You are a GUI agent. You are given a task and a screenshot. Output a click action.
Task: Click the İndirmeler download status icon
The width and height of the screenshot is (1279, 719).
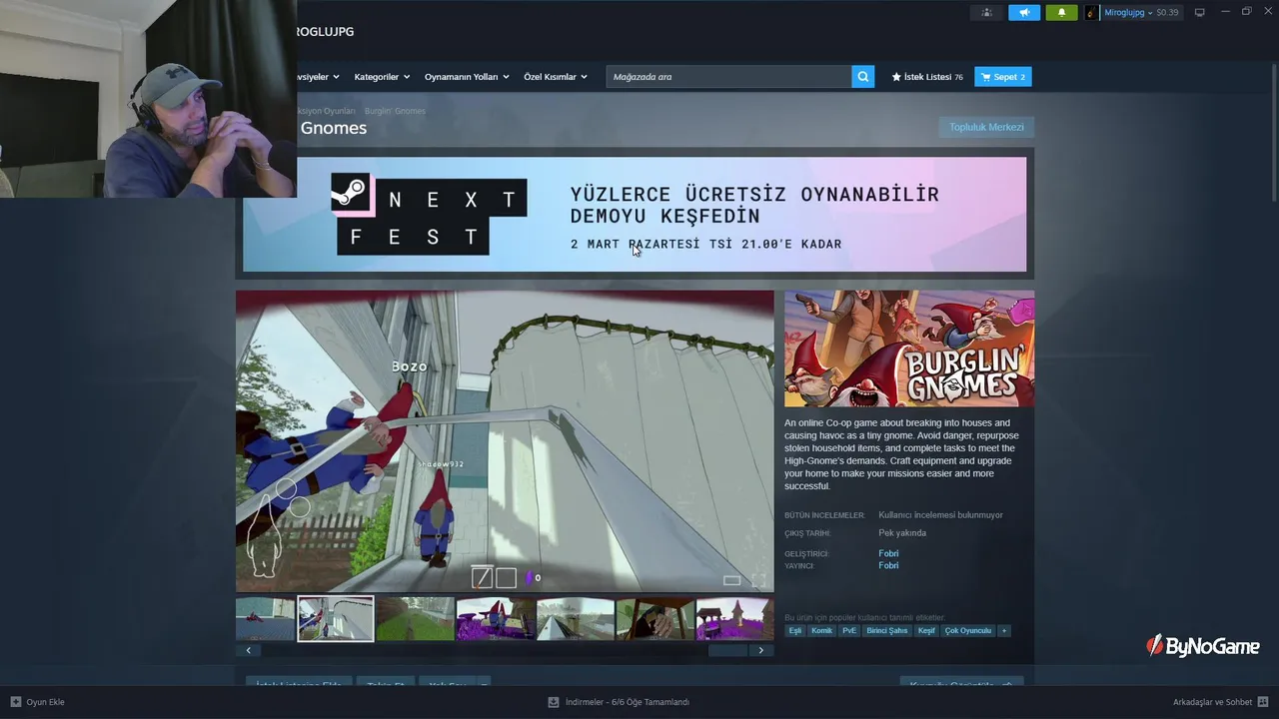point(553,702)
